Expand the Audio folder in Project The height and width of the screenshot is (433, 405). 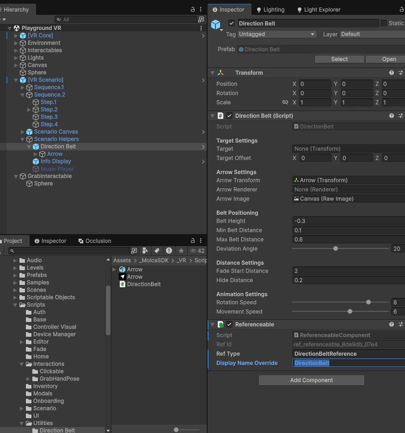pos(15,260)
